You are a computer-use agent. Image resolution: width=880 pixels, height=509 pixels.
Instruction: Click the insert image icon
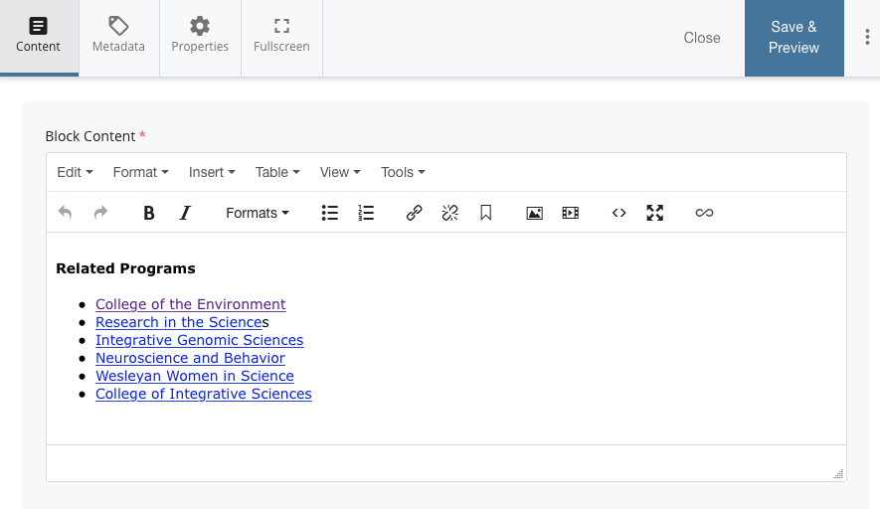pos(534,213)
